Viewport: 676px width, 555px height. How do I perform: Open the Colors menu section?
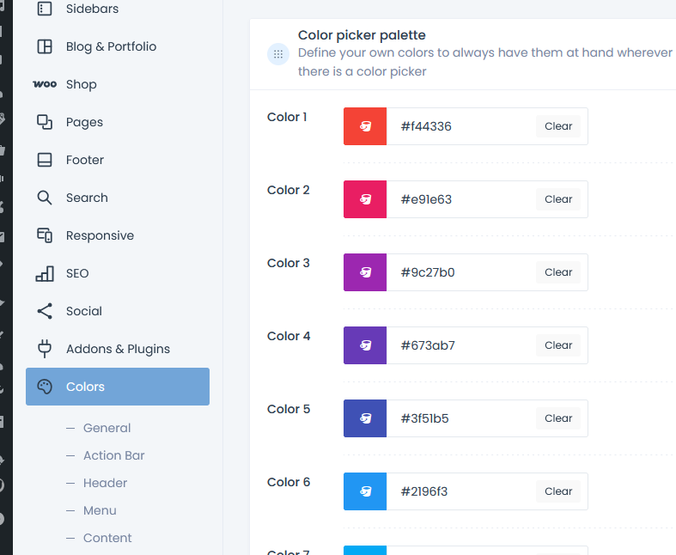pos(118,387)
